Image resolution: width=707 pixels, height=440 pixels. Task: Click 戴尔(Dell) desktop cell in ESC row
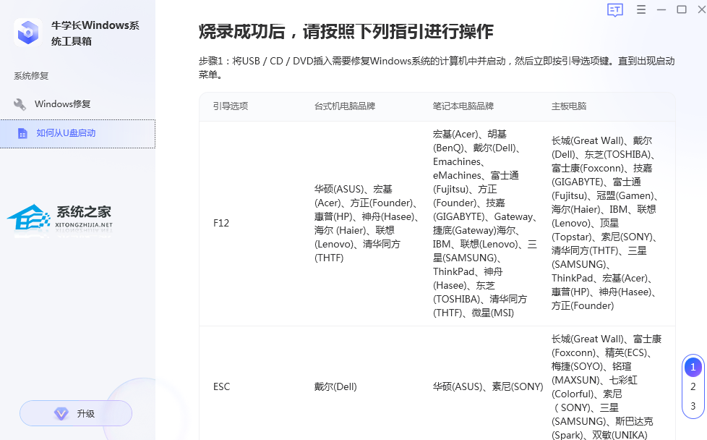tap(335, 386)
